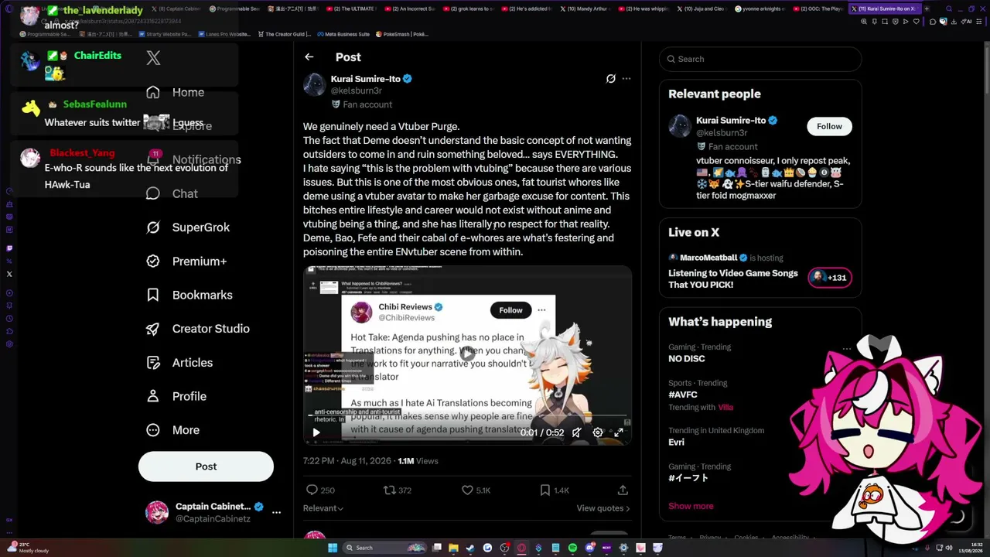Open Premium+ in sidebar
This screenshot has height=557, width=990.
186,261
